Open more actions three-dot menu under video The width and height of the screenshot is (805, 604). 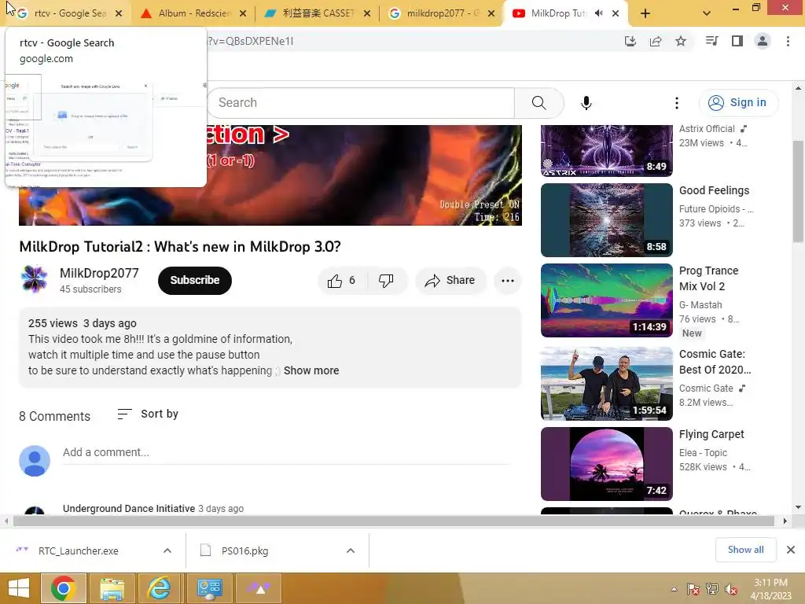[508, 281]
